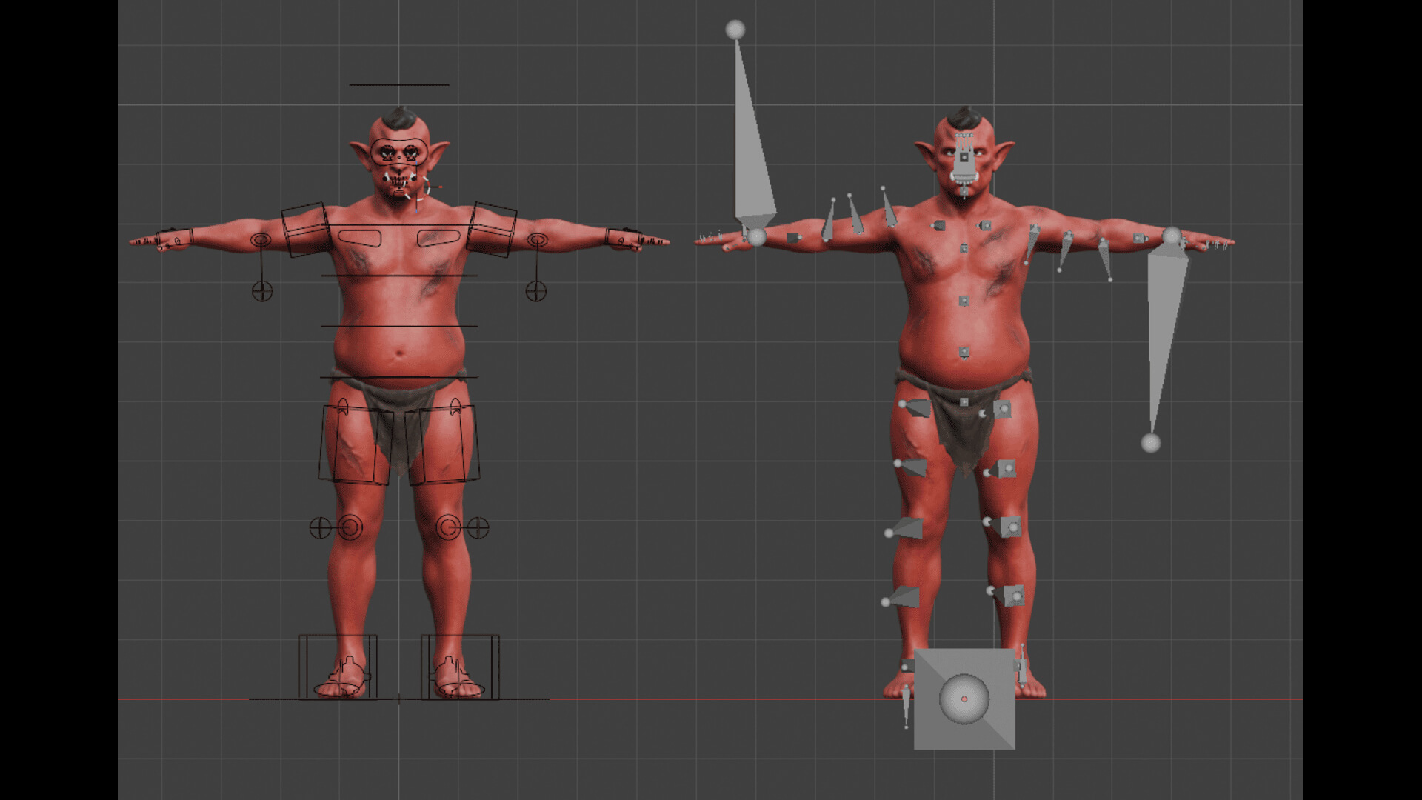The height and width of the screenshot is (800, 1422).
Task: Select the horizontal line control above the left character's head
Action: click(399, 85)
